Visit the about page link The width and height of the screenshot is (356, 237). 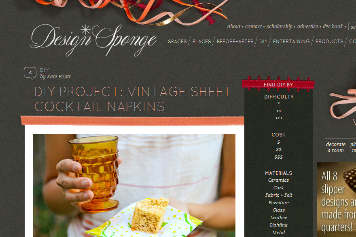coord(234,27)
